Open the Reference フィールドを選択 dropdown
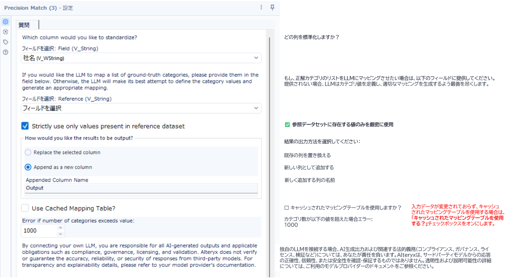Screen dimensions: 522x279 point(141,108)
